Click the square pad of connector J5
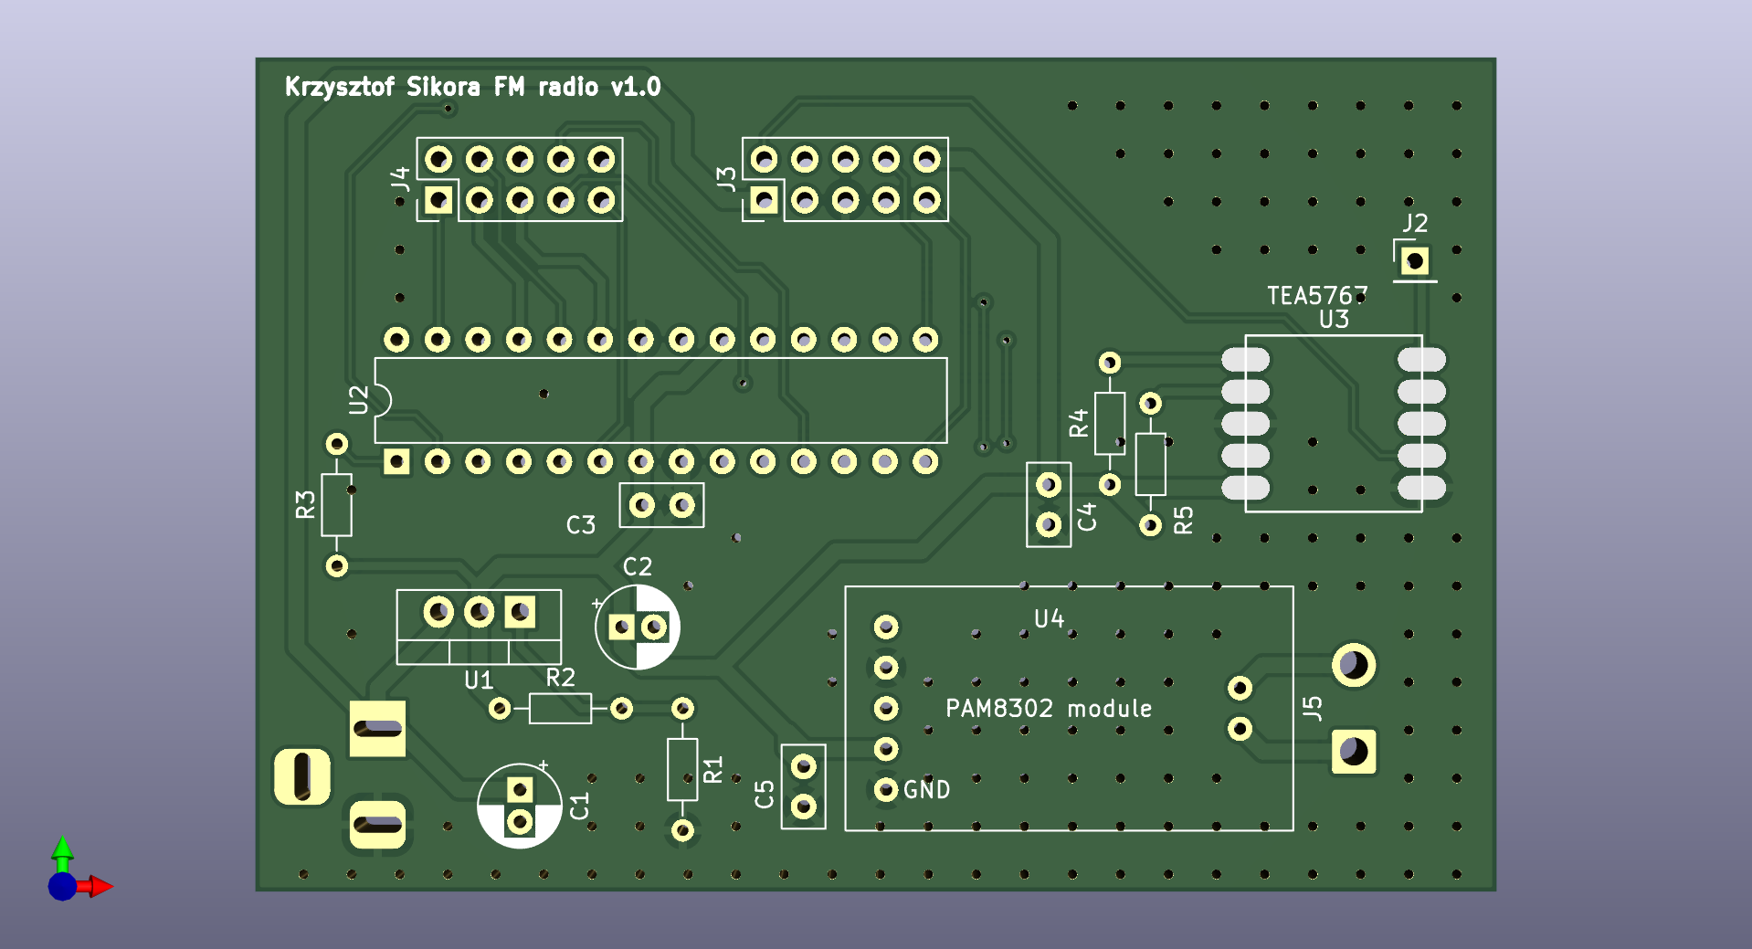Screen dimensions: 1752x949 [1354, 752]
